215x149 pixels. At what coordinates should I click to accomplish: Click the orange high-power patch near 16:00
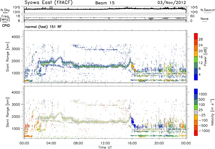click(x=133, y=67)
